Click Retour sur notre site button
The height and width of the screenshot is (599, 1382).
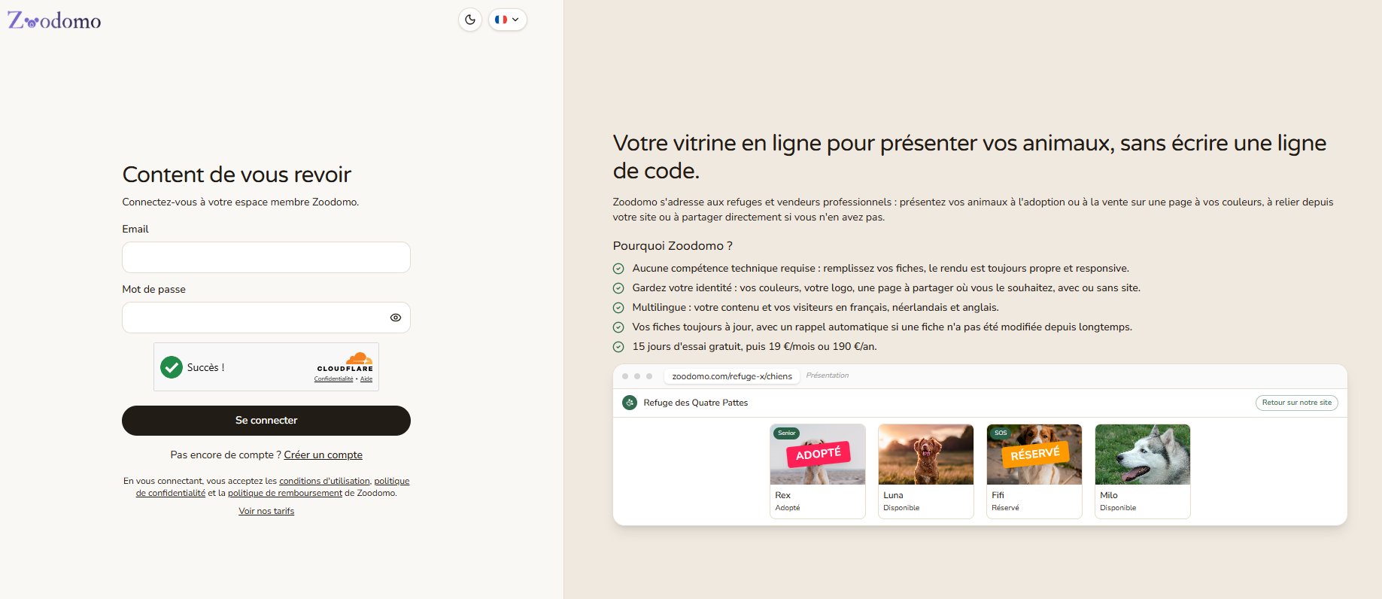coord(1296,403)
